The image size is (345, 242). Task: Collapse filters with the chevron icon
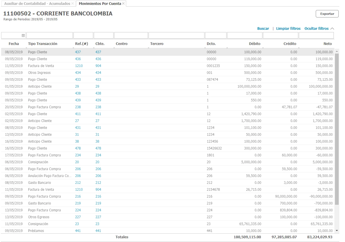[332, 29]
